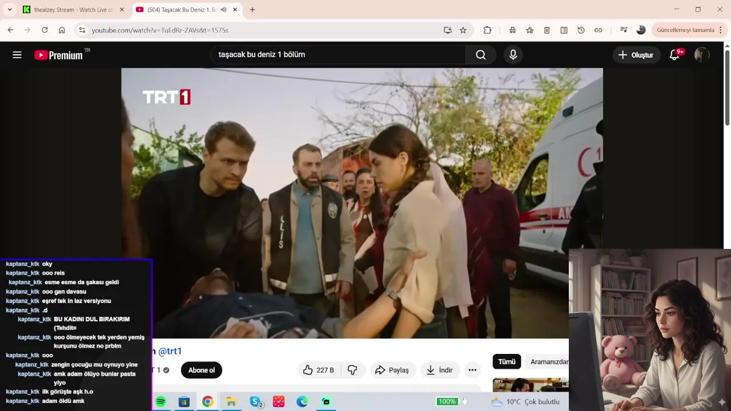Open the YouTube hamburger guide menu
This screenshot has height=411, width=731.
click(17, 55)
